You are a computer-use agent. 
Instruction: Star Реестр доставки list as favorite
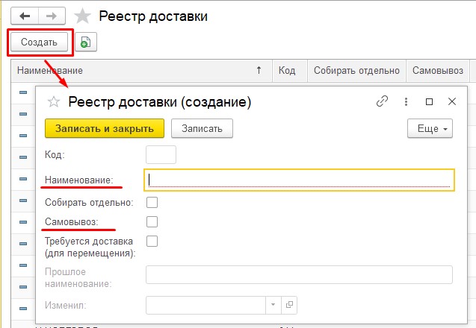tap(82, 16)
